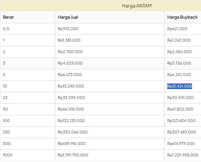Click the Rp2.484.000 buyback value
Screen dimensions: 201x162
(180, 52)
